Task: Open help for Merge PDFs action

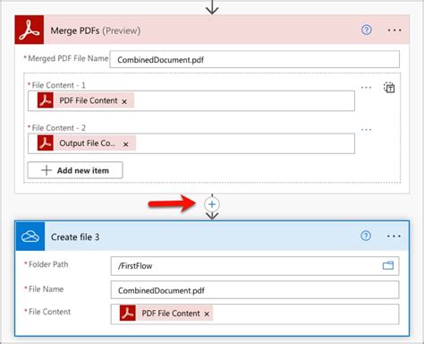Action: 367,30
